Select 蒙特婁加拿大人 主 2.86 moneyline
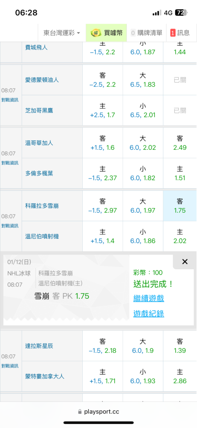 pos(180,376)
